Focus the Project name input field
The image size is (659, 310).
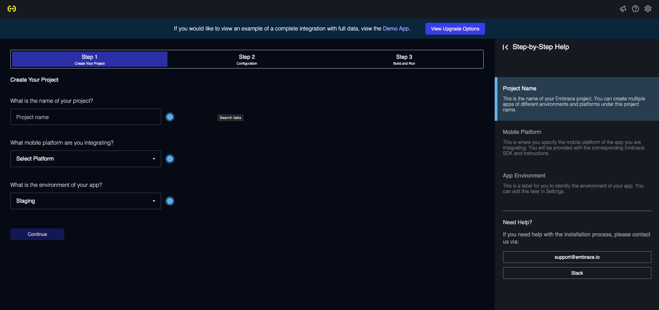[x=86, y=117]
